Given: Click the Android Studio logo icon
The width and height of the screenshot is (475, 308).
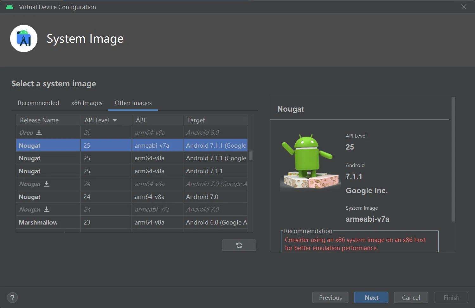Looking at the screenshot, I should [24, 39].
